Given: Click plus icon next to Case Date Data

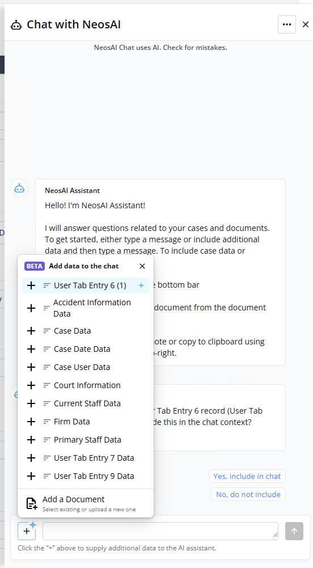Looking at the screenshot, I should (31, 349).
